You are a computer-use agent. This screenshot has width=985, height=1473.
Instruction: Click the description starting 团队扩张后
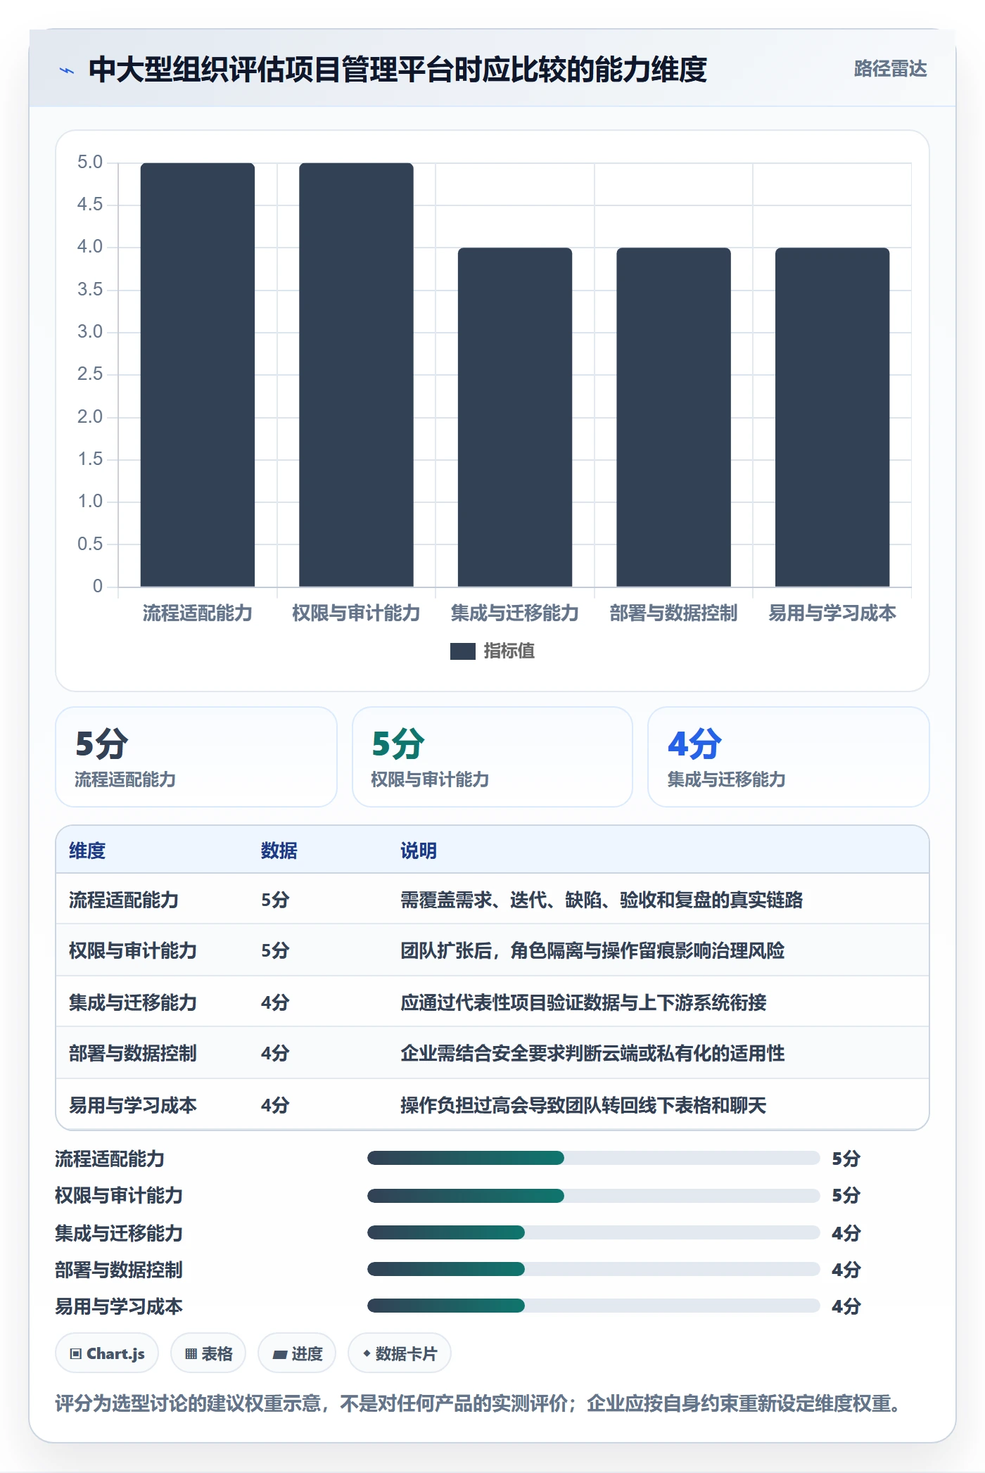tap(592, 950)
